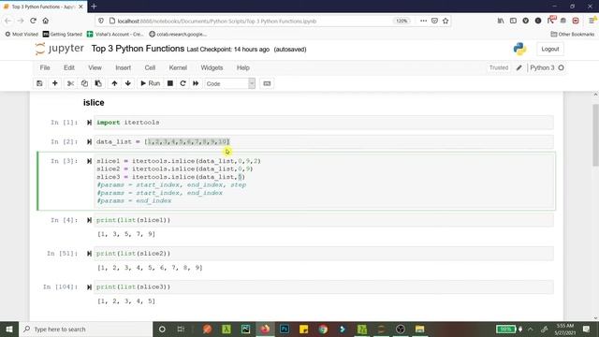Restart kernel and run all fast-forward icon

[196, 83]
